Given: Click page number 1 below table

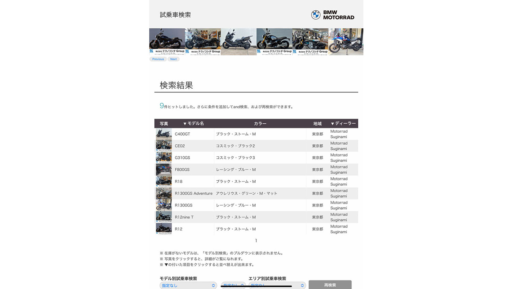Looking at the screenshot, I should pos(256,241).
